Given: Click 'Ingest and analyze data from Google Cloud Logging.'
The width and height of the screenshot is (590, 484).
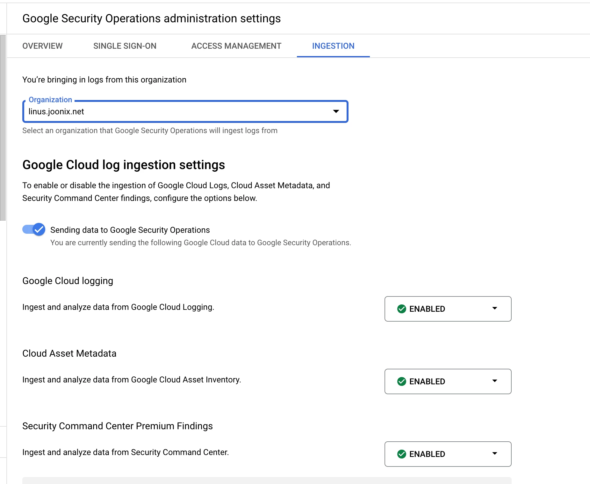Looking at the screenshot, I should (118, 307).
